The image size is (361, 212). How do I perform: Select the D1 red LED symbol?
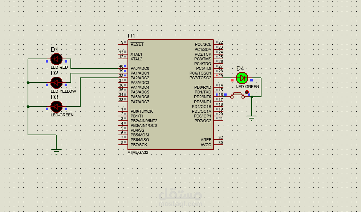coord(56,59)
